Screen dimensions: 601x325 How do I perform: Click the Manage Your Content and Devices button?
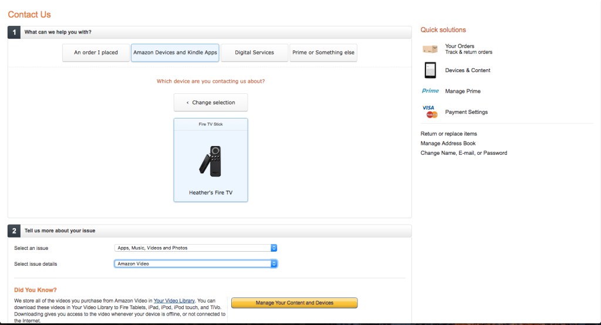(x=294, y=303)
